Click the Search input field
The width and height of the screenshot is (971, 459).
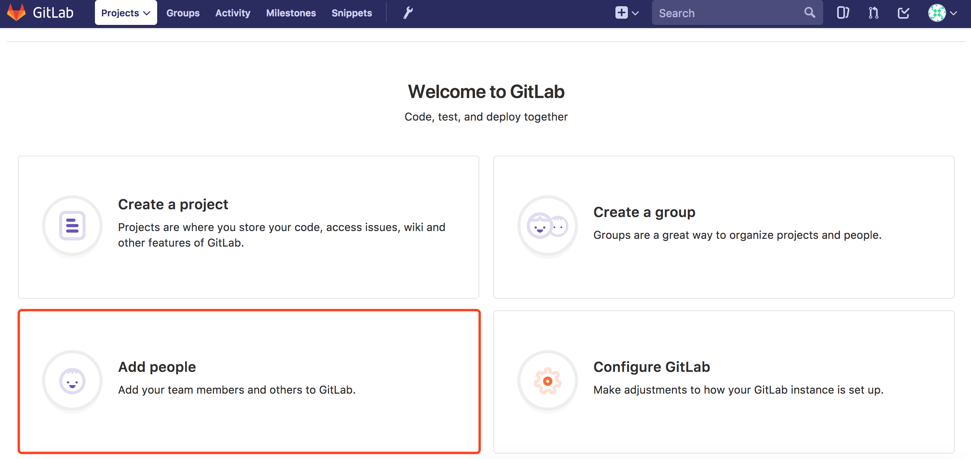(737, 13)
